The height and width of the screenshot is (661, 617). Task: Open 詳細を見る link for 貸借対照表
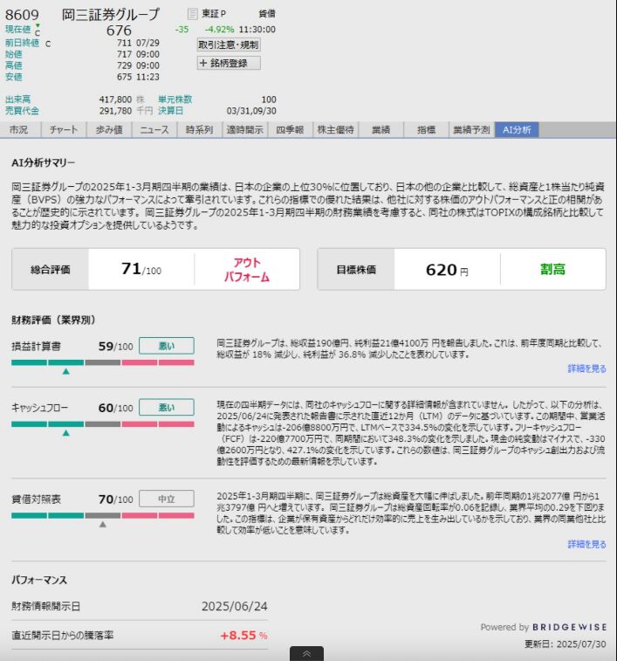(586, 544)
